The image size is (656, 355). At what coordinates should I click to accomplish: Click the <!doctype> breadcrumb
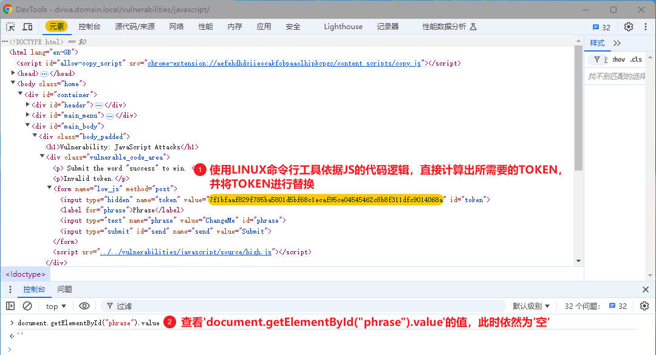click(x=26, y=274)
